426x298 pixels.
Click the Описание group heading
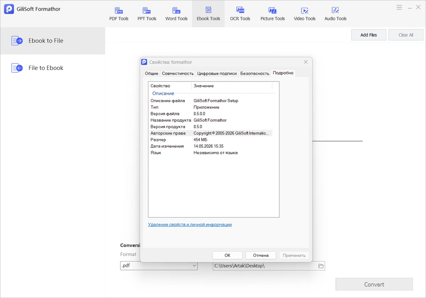click(163, 93)
